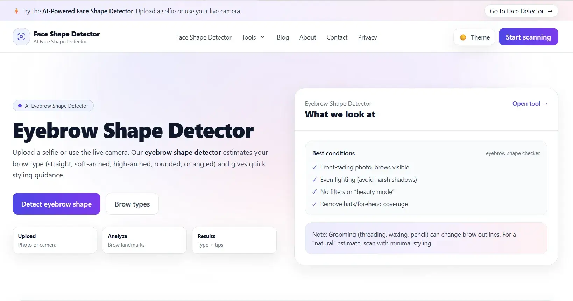Go to the About page
573x301 pixels.
pos(307,37)
